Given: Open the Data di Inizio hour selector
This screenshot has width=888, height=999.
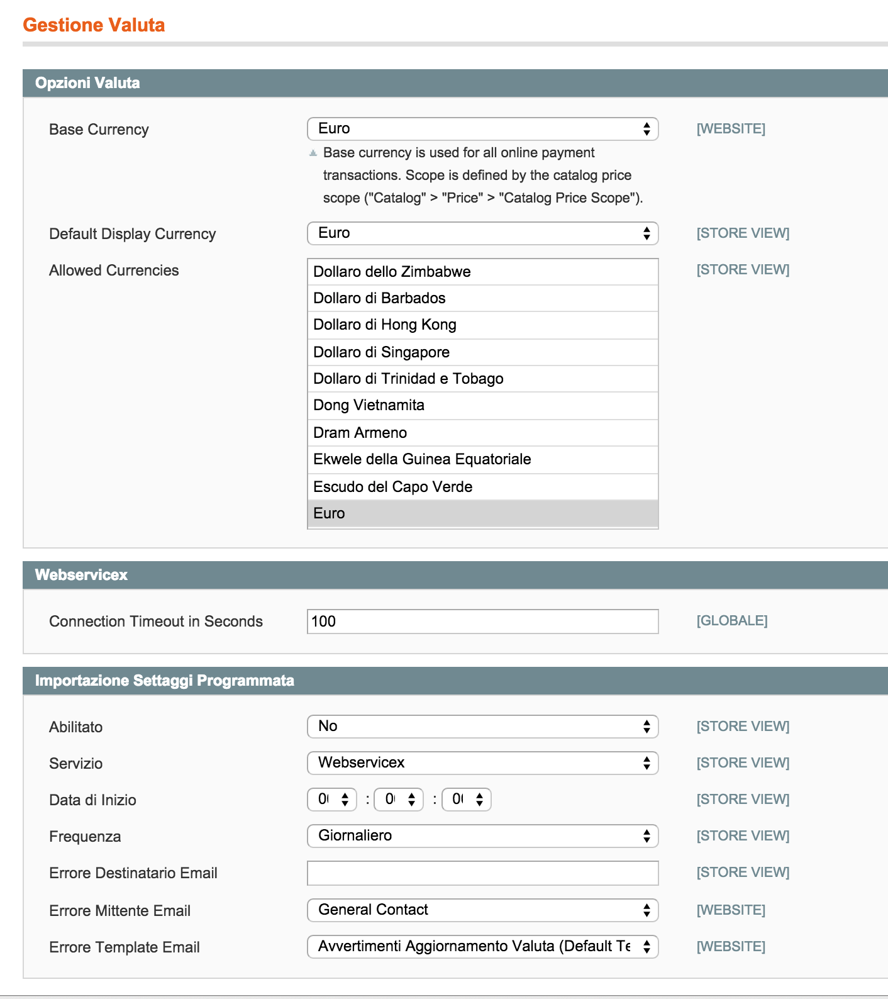Looking at the screenshot, I should 332,800.
